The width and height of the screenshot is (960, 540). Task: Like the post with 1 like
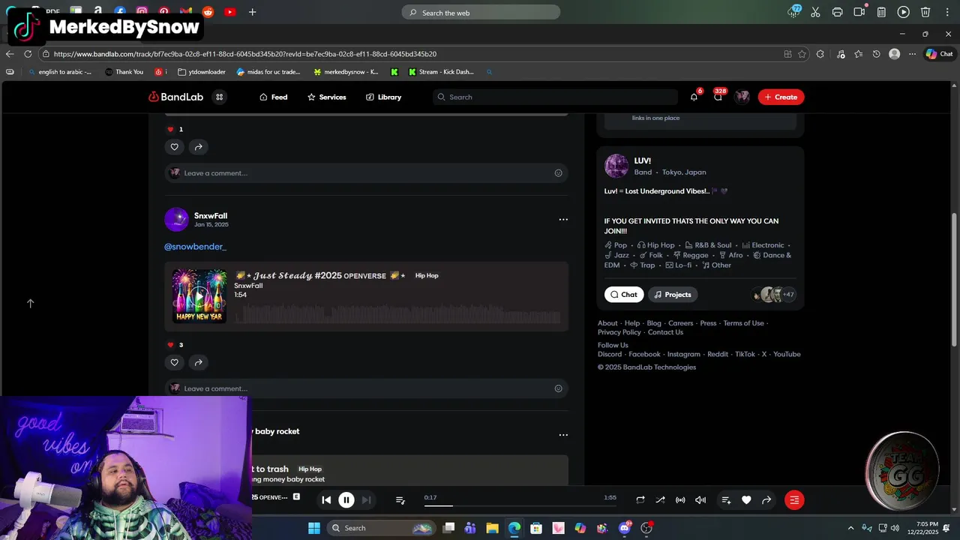[x=174, y=147]
